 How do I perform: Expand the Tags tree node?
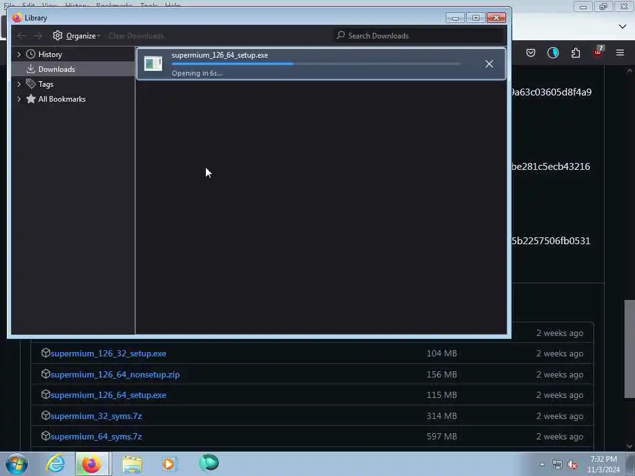(x=19, y=84)
